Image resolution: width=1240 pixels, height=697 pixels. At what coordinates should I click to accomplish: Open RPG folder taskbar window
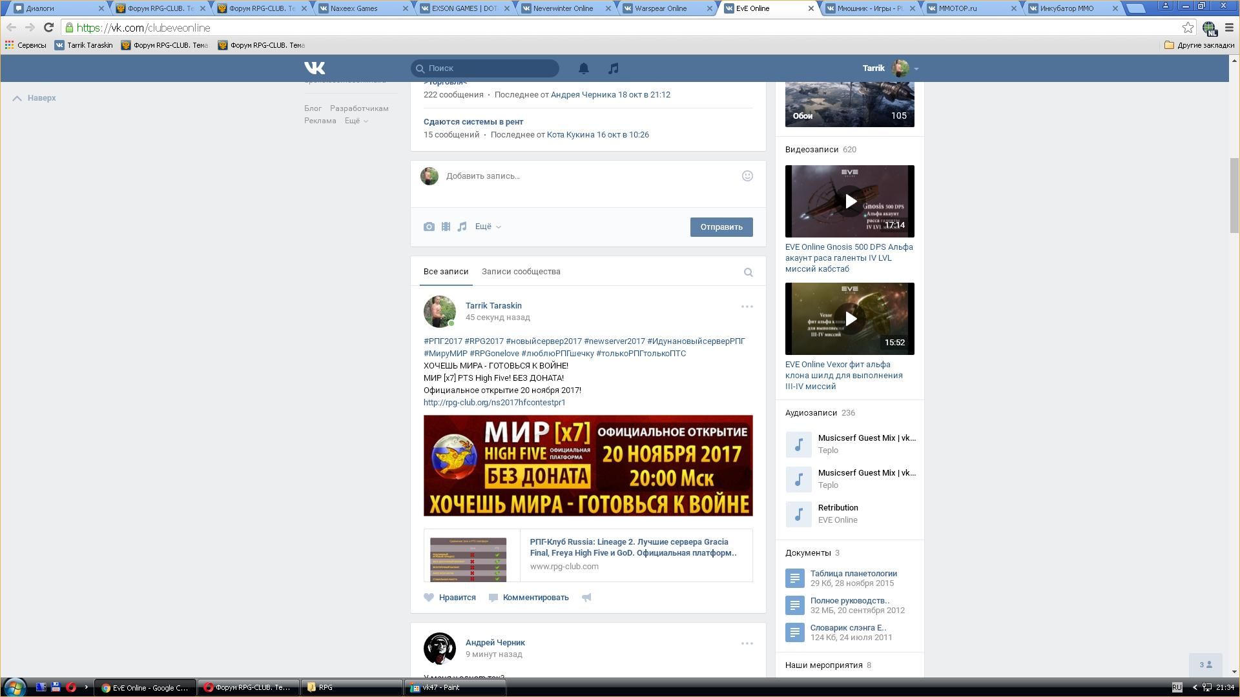(x=351, y=687)
